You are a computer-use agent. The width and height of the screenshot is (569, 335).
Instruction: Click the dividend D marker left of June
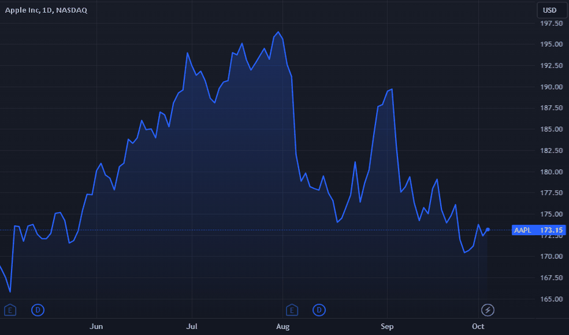(x=38, y=310)
